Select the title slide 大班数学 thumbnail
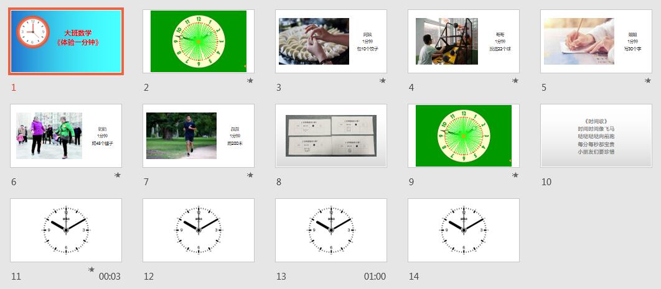The width and height of the screenshot is (661, 289). point(66,41)
